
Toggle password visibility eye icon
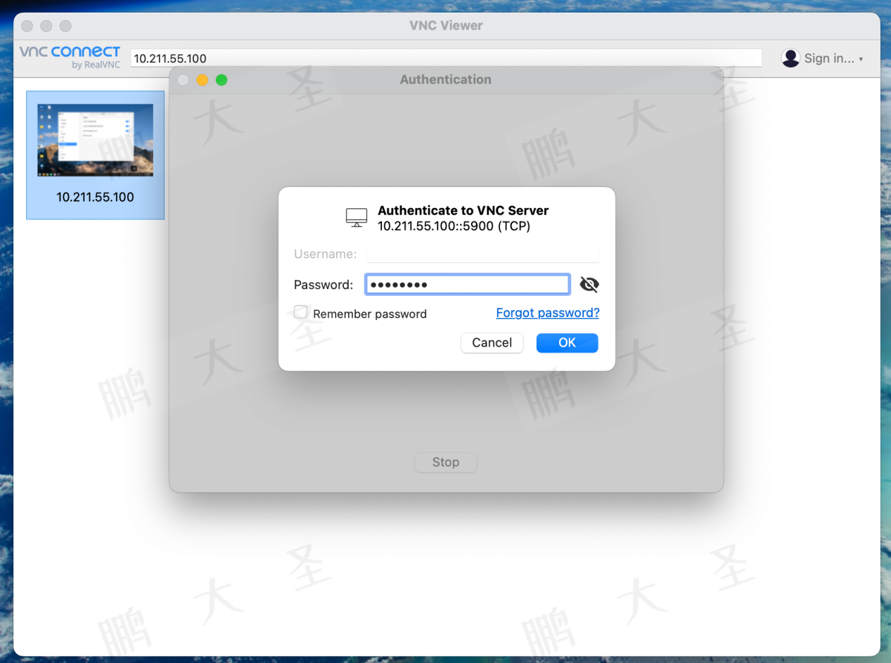589,284
